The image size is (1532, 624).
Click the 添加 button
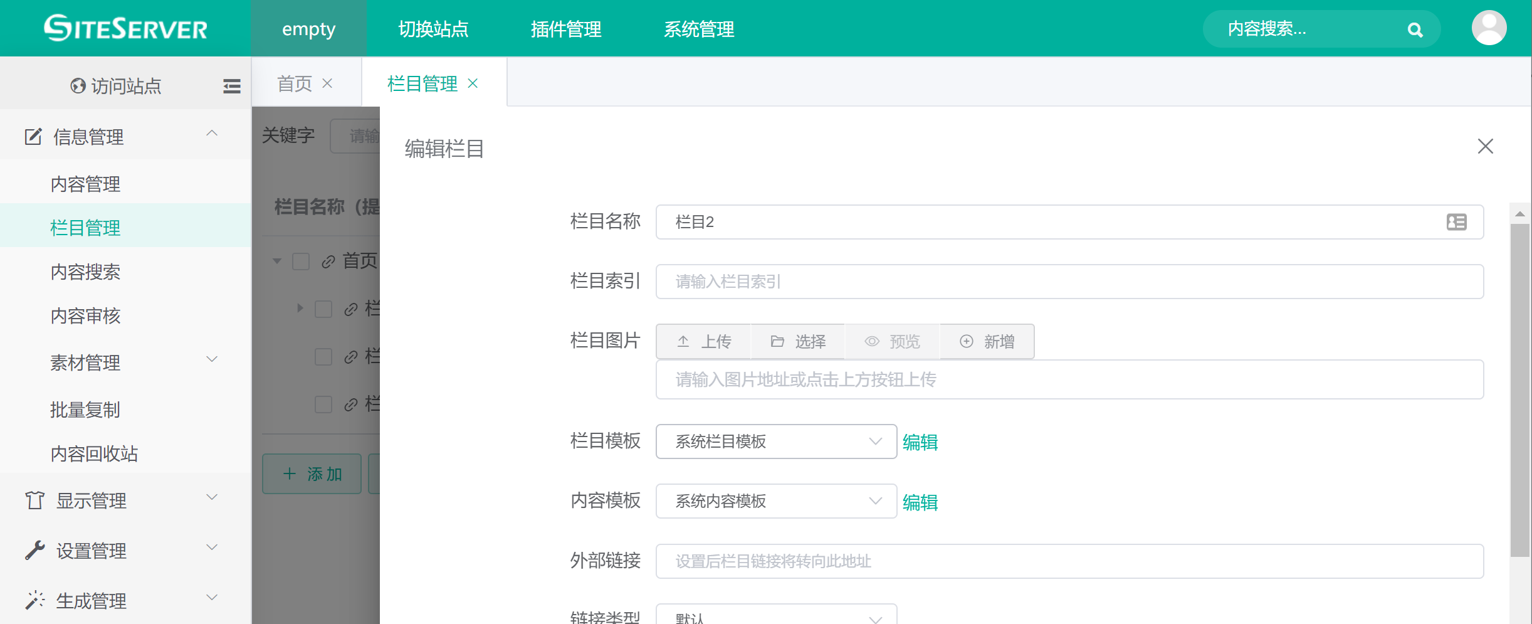pyautogui.click(x=312, y=473)
